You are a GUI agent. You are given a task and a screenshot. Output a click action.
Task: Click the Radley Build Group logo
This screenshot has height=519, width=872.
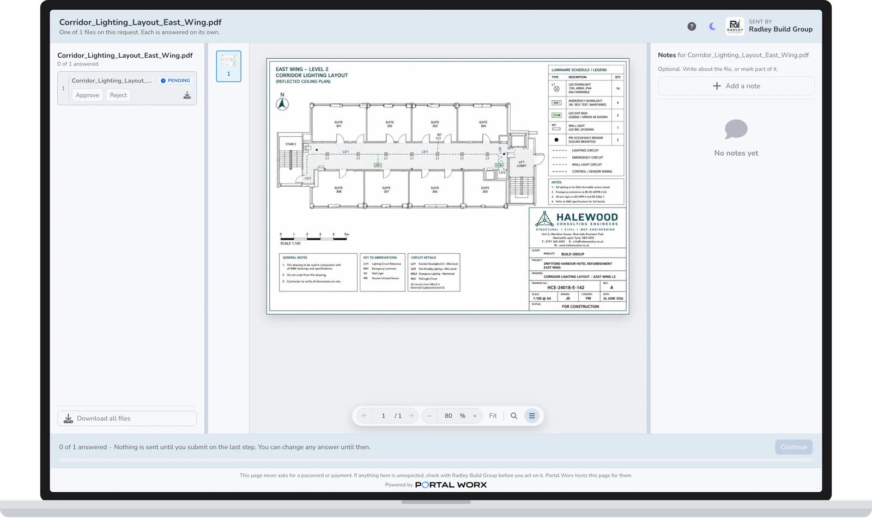[735, 26]
